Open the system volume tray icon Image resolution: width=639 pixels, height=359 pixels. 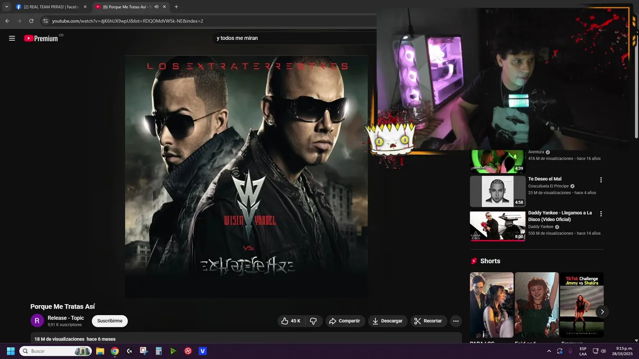[603, 351]
